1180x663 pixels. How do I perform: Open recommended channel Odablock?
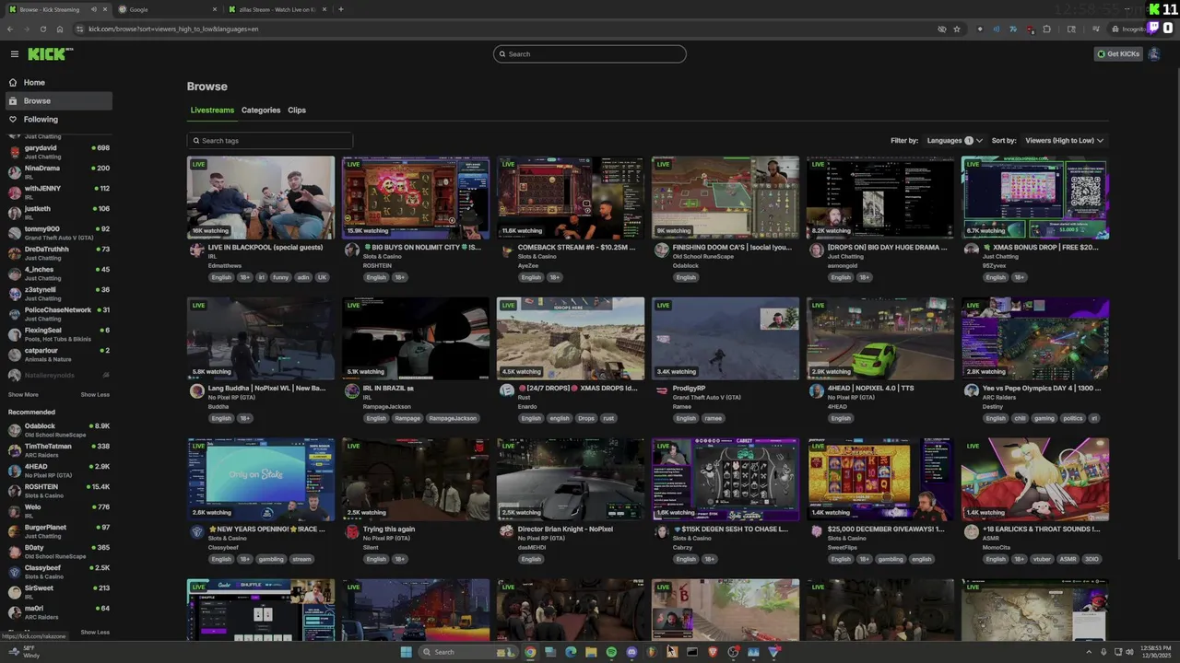(58, 430)
